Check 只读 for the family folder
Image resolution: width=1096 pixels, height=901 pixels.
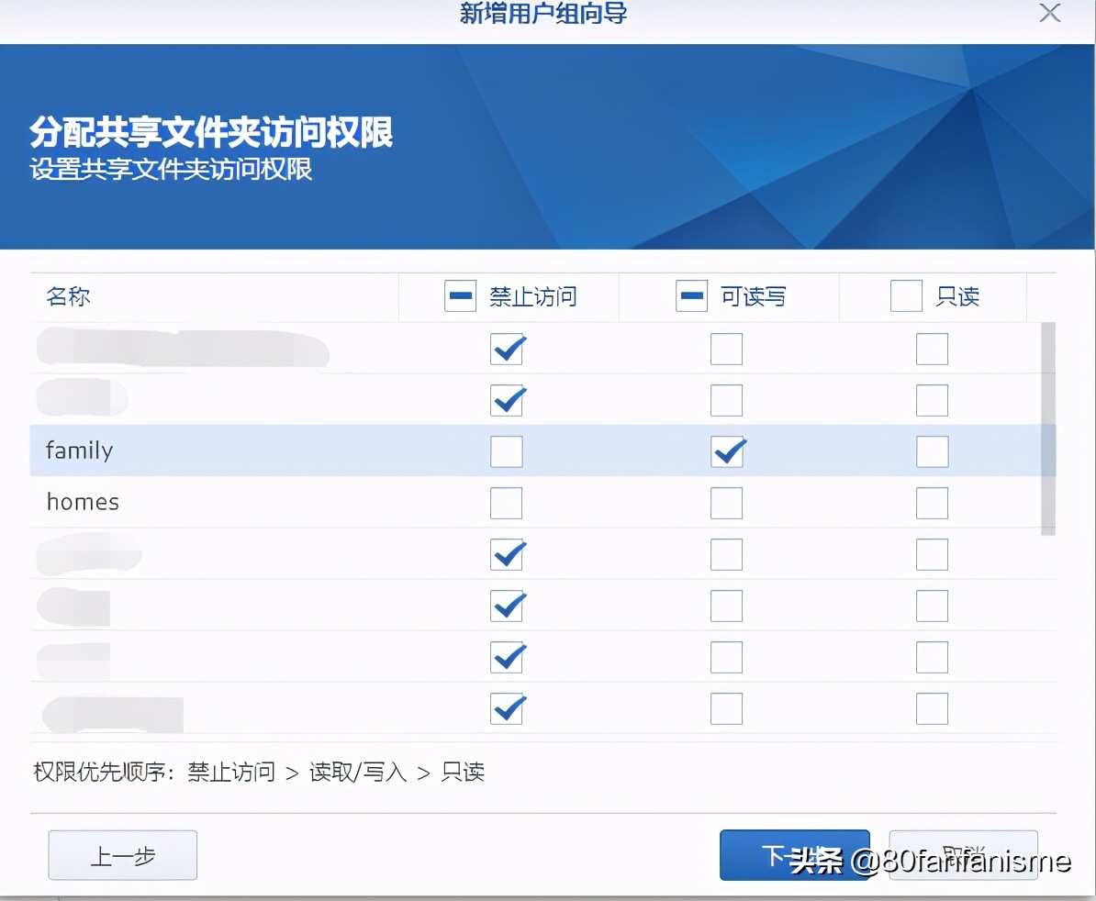932,451
